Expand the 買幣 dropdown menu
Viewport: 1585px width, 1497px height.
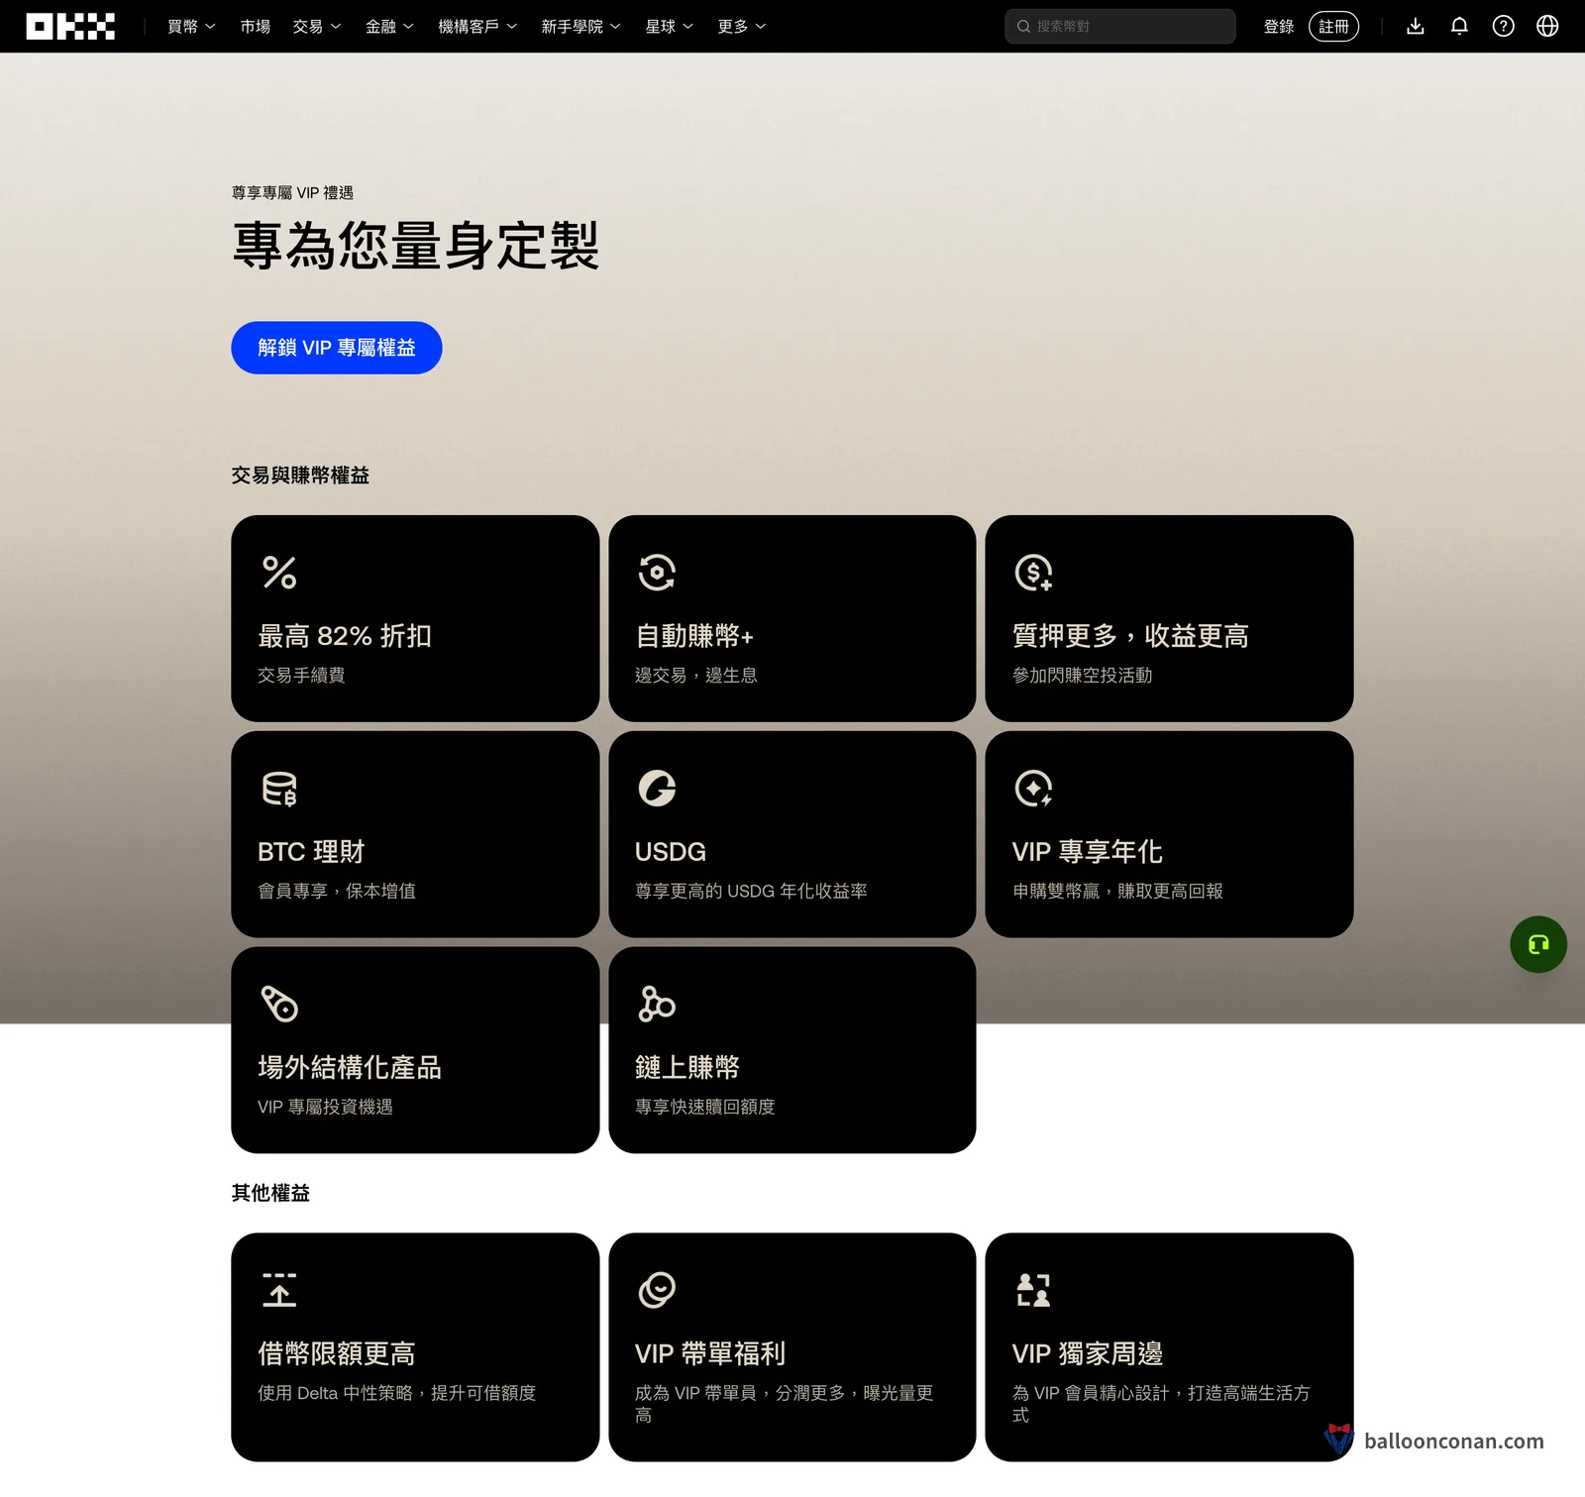coord(191,27)
